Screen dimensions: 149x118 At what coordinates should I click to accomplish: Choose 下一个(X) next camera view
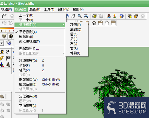[x=40, y=20]
